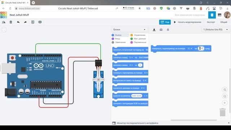Select the built-in LED block in the palette
The height and width of the screenshot is (130, 231).
tap(130, 50)
